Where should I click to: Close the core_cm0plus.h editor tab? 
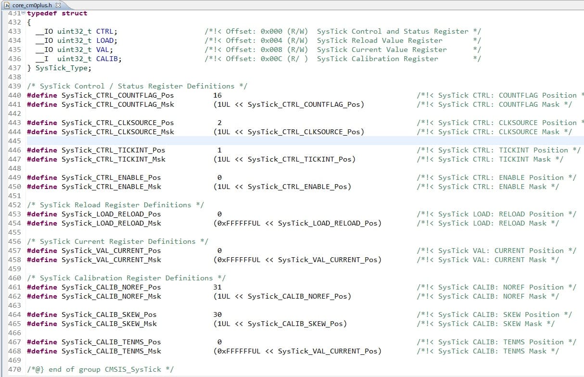coord(58,5)
